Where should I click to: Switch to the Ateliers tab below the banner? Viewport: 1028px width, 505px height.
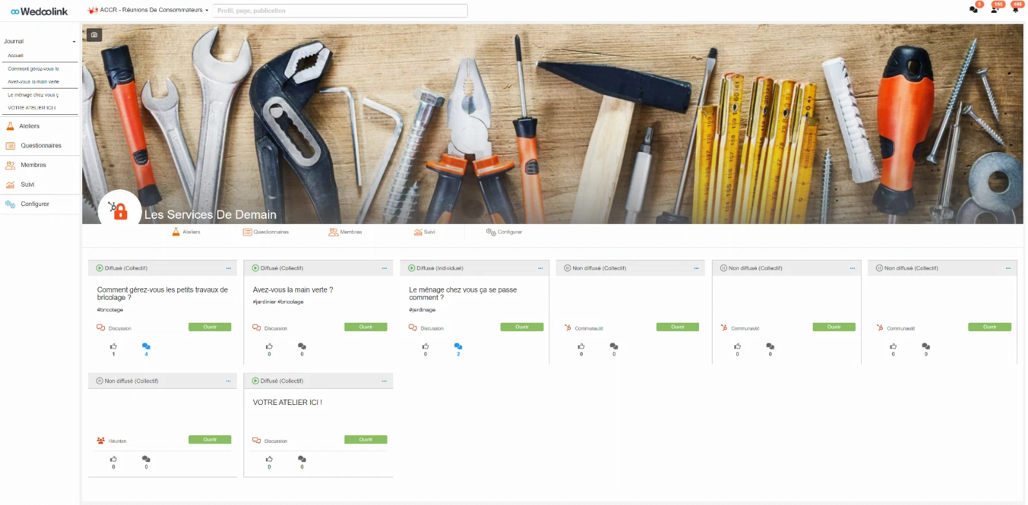(x=186, y=232)
